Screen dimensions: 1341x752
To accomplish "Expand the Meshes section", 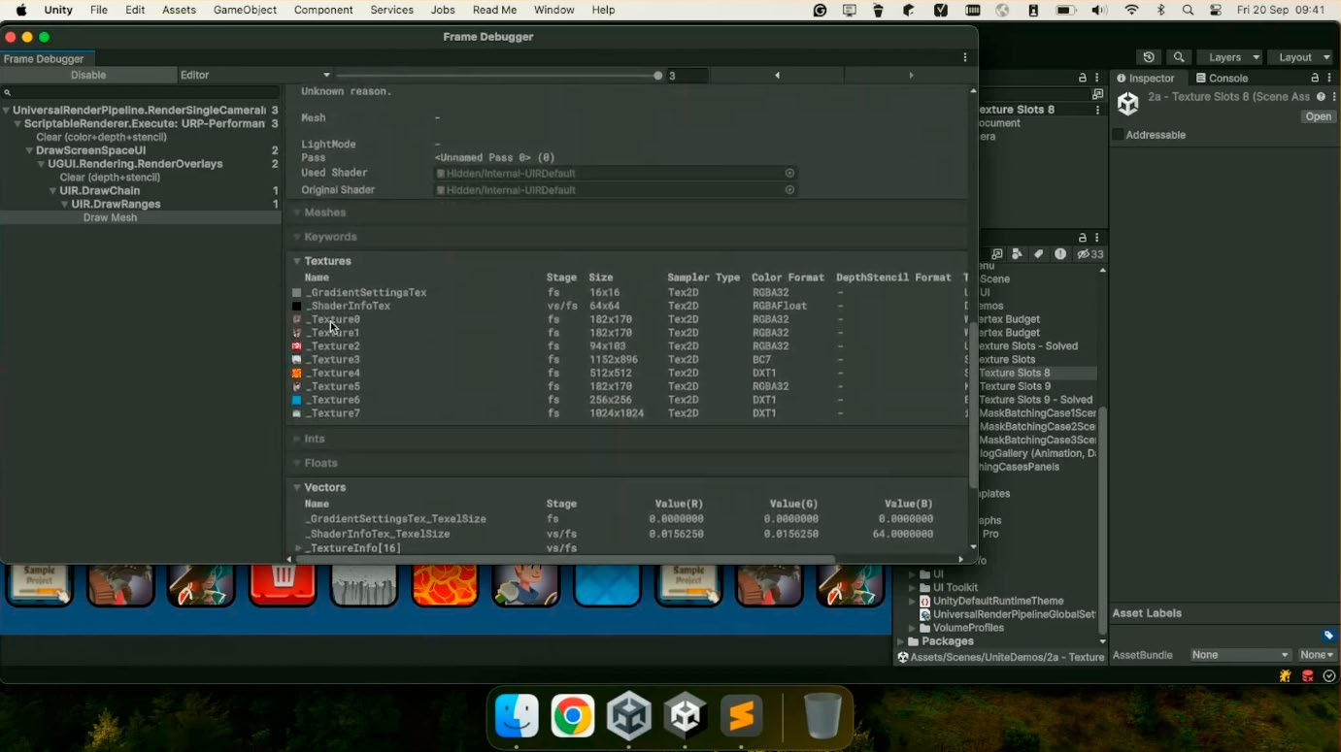I will (x=296, y=213).
